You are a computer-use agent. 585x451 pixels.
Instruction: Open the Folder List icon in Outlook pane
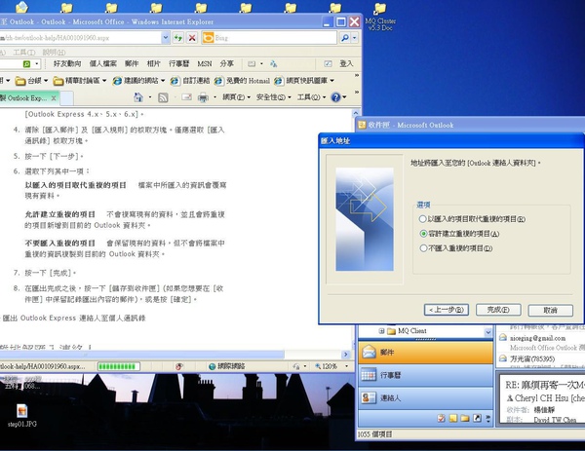click(465, 418)
